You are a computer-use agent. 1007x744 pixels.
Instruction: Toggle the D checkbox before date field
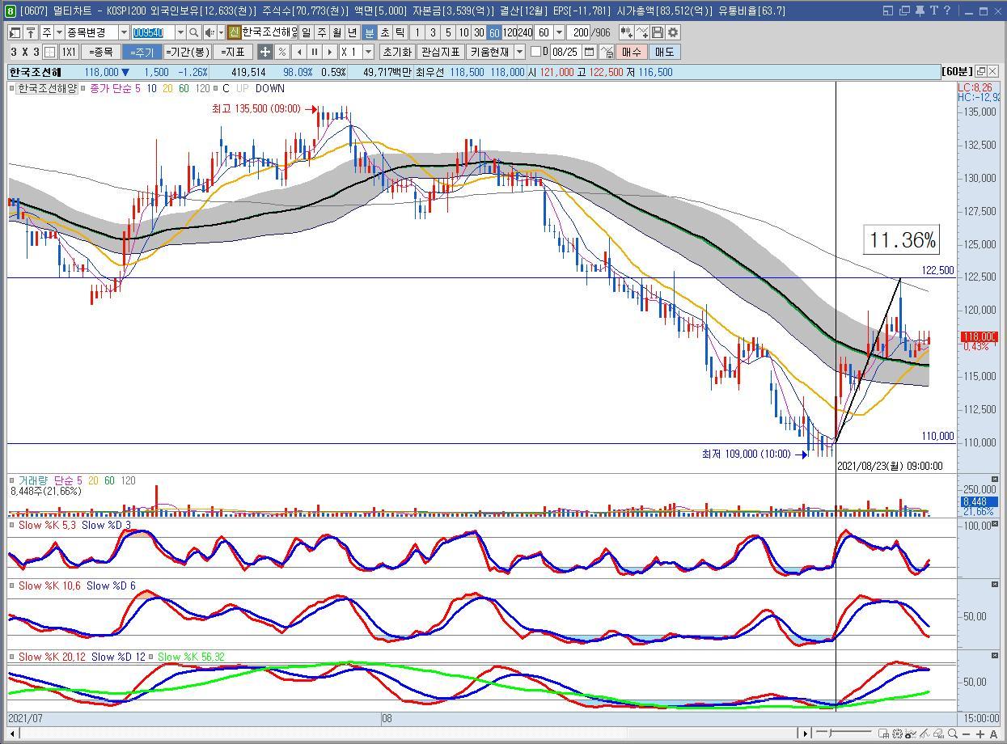tap(535, 52)
